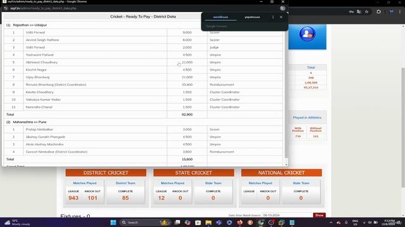Click the taskbar Search box

pyautogui.click(x=146, y=223)
